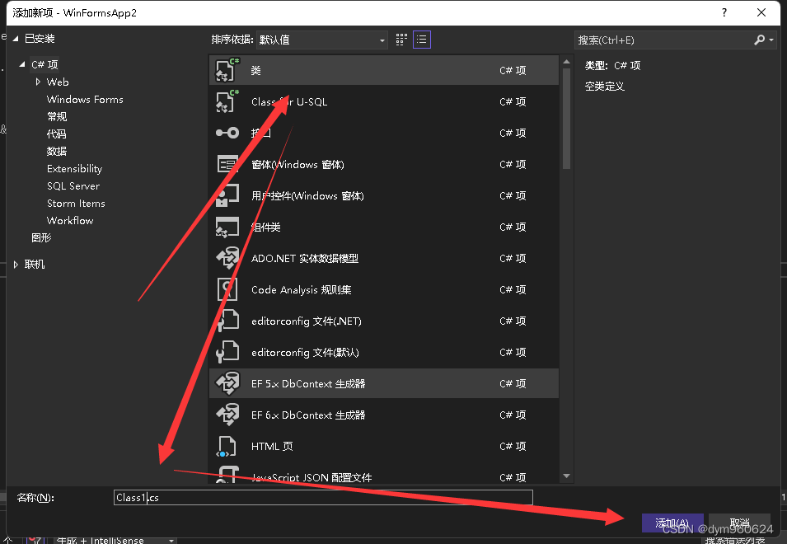Screen dimensions: 787x544
Task: Select the 接口 (Interface) template
Action: [330, 133]
